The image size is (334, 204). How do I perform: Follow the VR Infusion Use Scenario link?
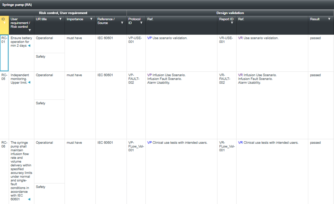coord(240,75)
